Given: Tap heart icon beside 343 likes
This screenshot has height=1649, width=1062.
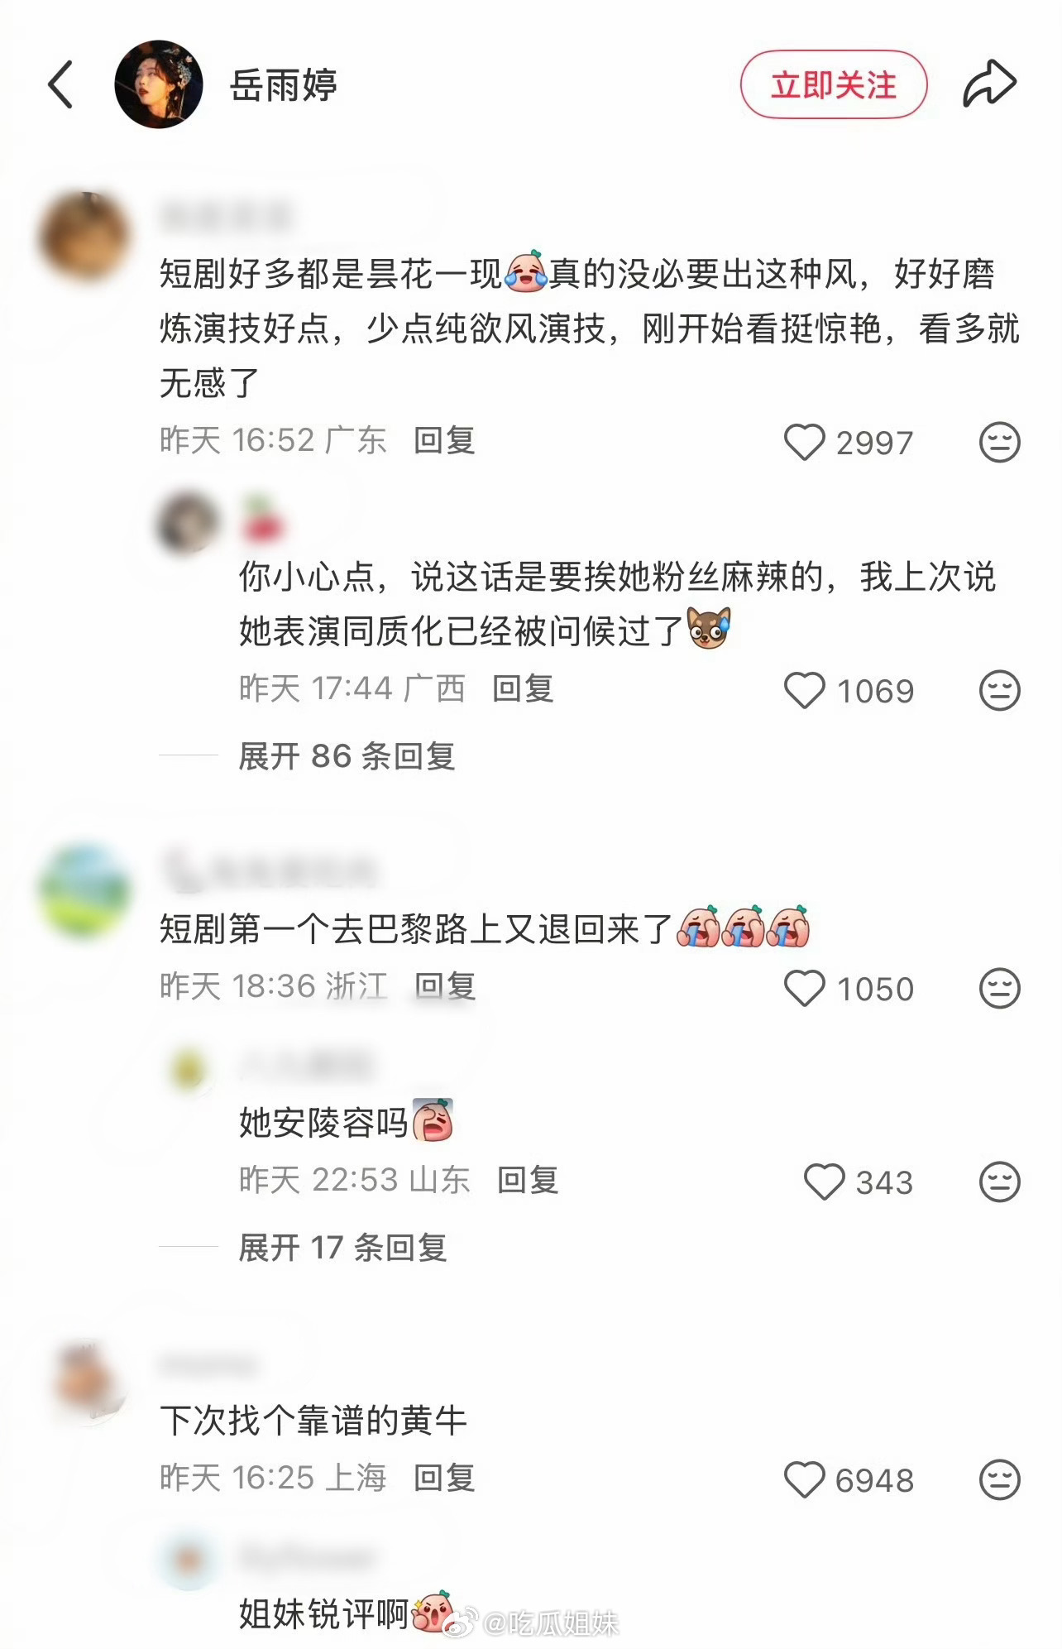Looking at the screenshot, I should (x=824, y=1182).
